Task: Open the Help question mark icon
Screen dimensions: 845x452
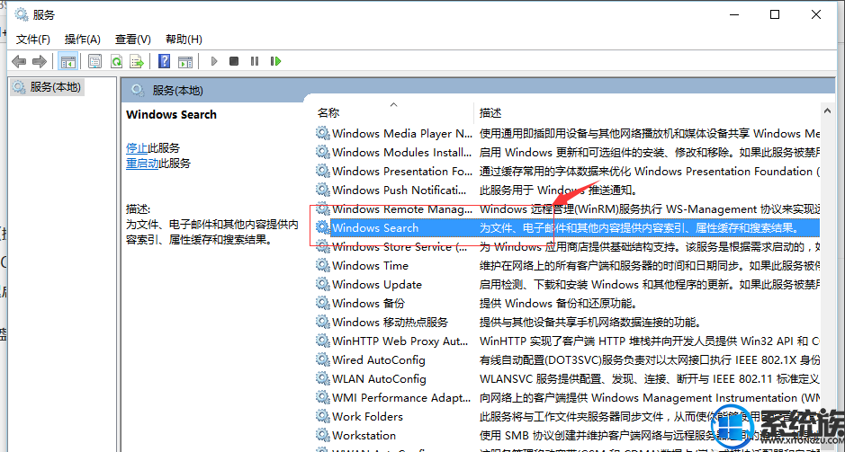Action: pyautogui.click(x=165, y=61)
